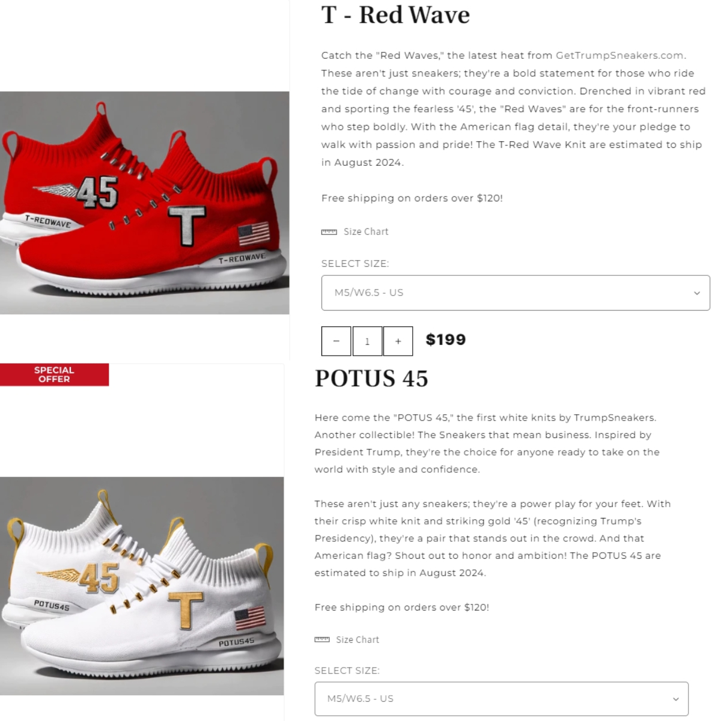Click the plus quantity button
The height and width of the screenshot is (721, 721).
click(398, 341)
